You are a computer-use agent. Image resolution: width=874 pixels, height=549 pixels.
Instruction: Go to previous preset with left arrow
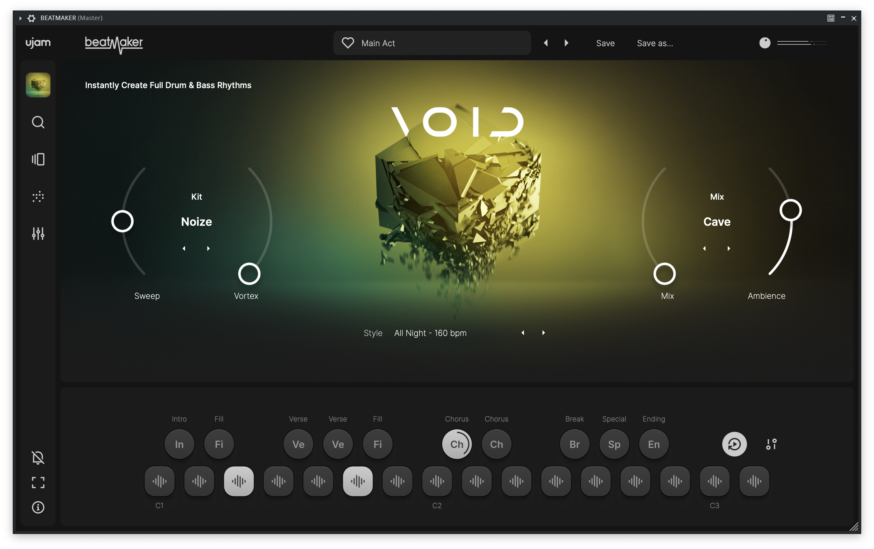546,43
